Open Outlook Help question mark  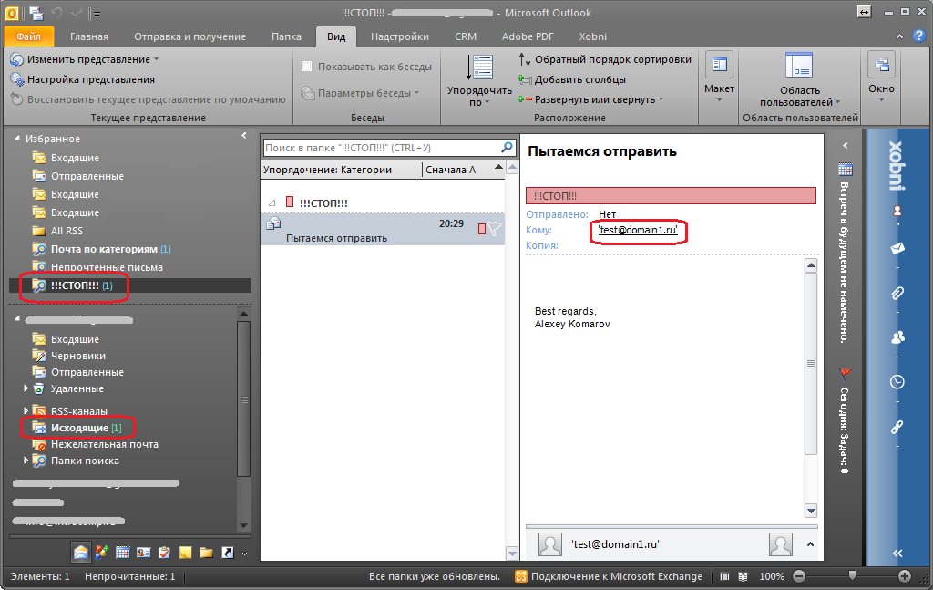pos(918,36)
